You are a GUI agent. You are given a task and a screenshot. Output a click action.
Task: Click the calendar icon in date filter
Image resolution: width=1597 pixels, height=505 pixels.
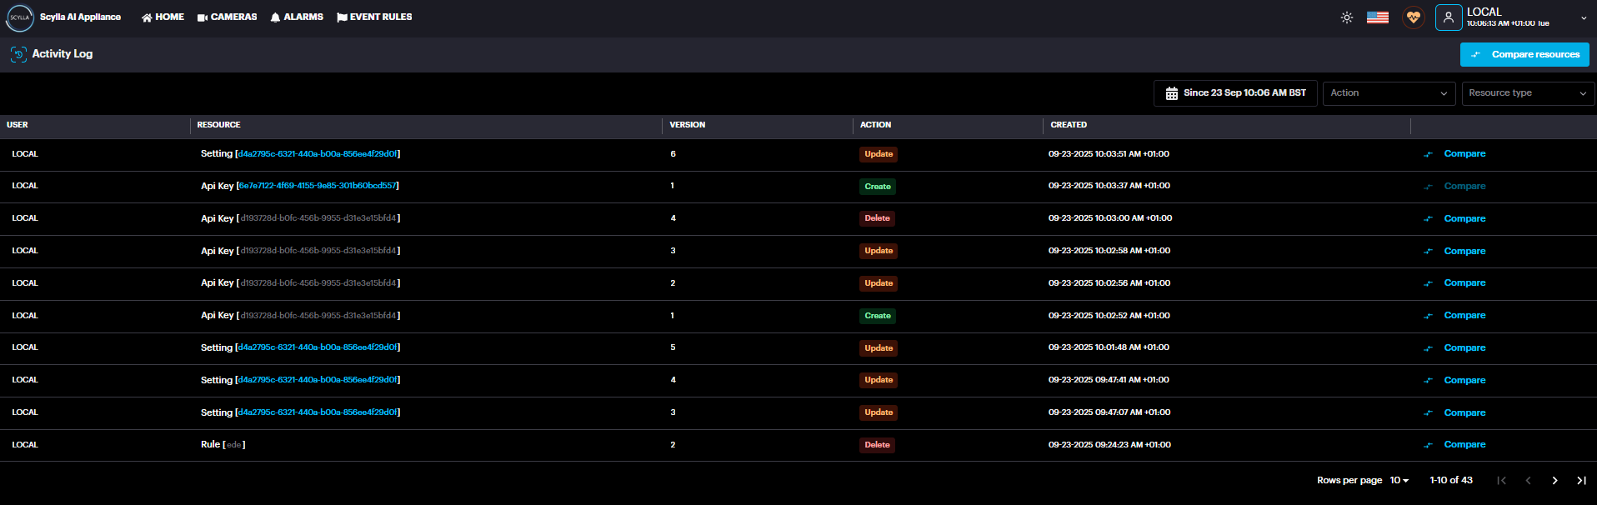coord(1171,93)
